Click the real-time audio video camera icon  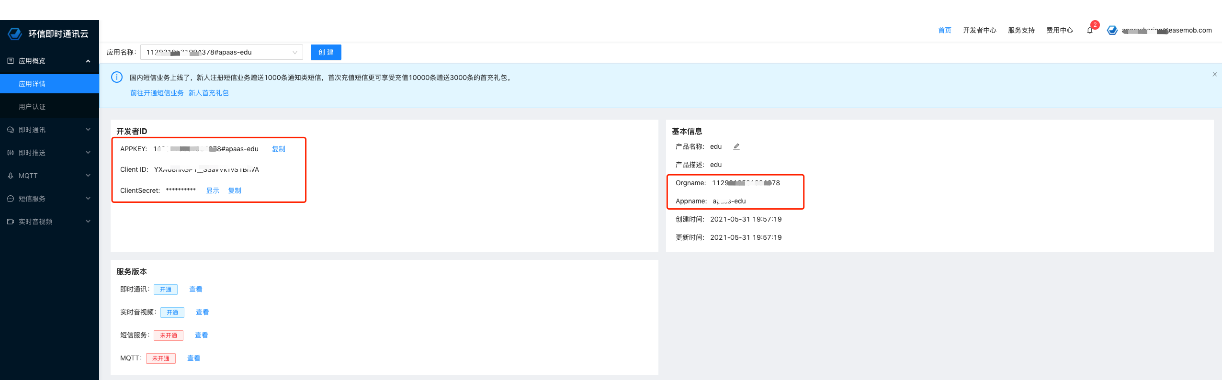pyautogui.click(x=11, y=222)
